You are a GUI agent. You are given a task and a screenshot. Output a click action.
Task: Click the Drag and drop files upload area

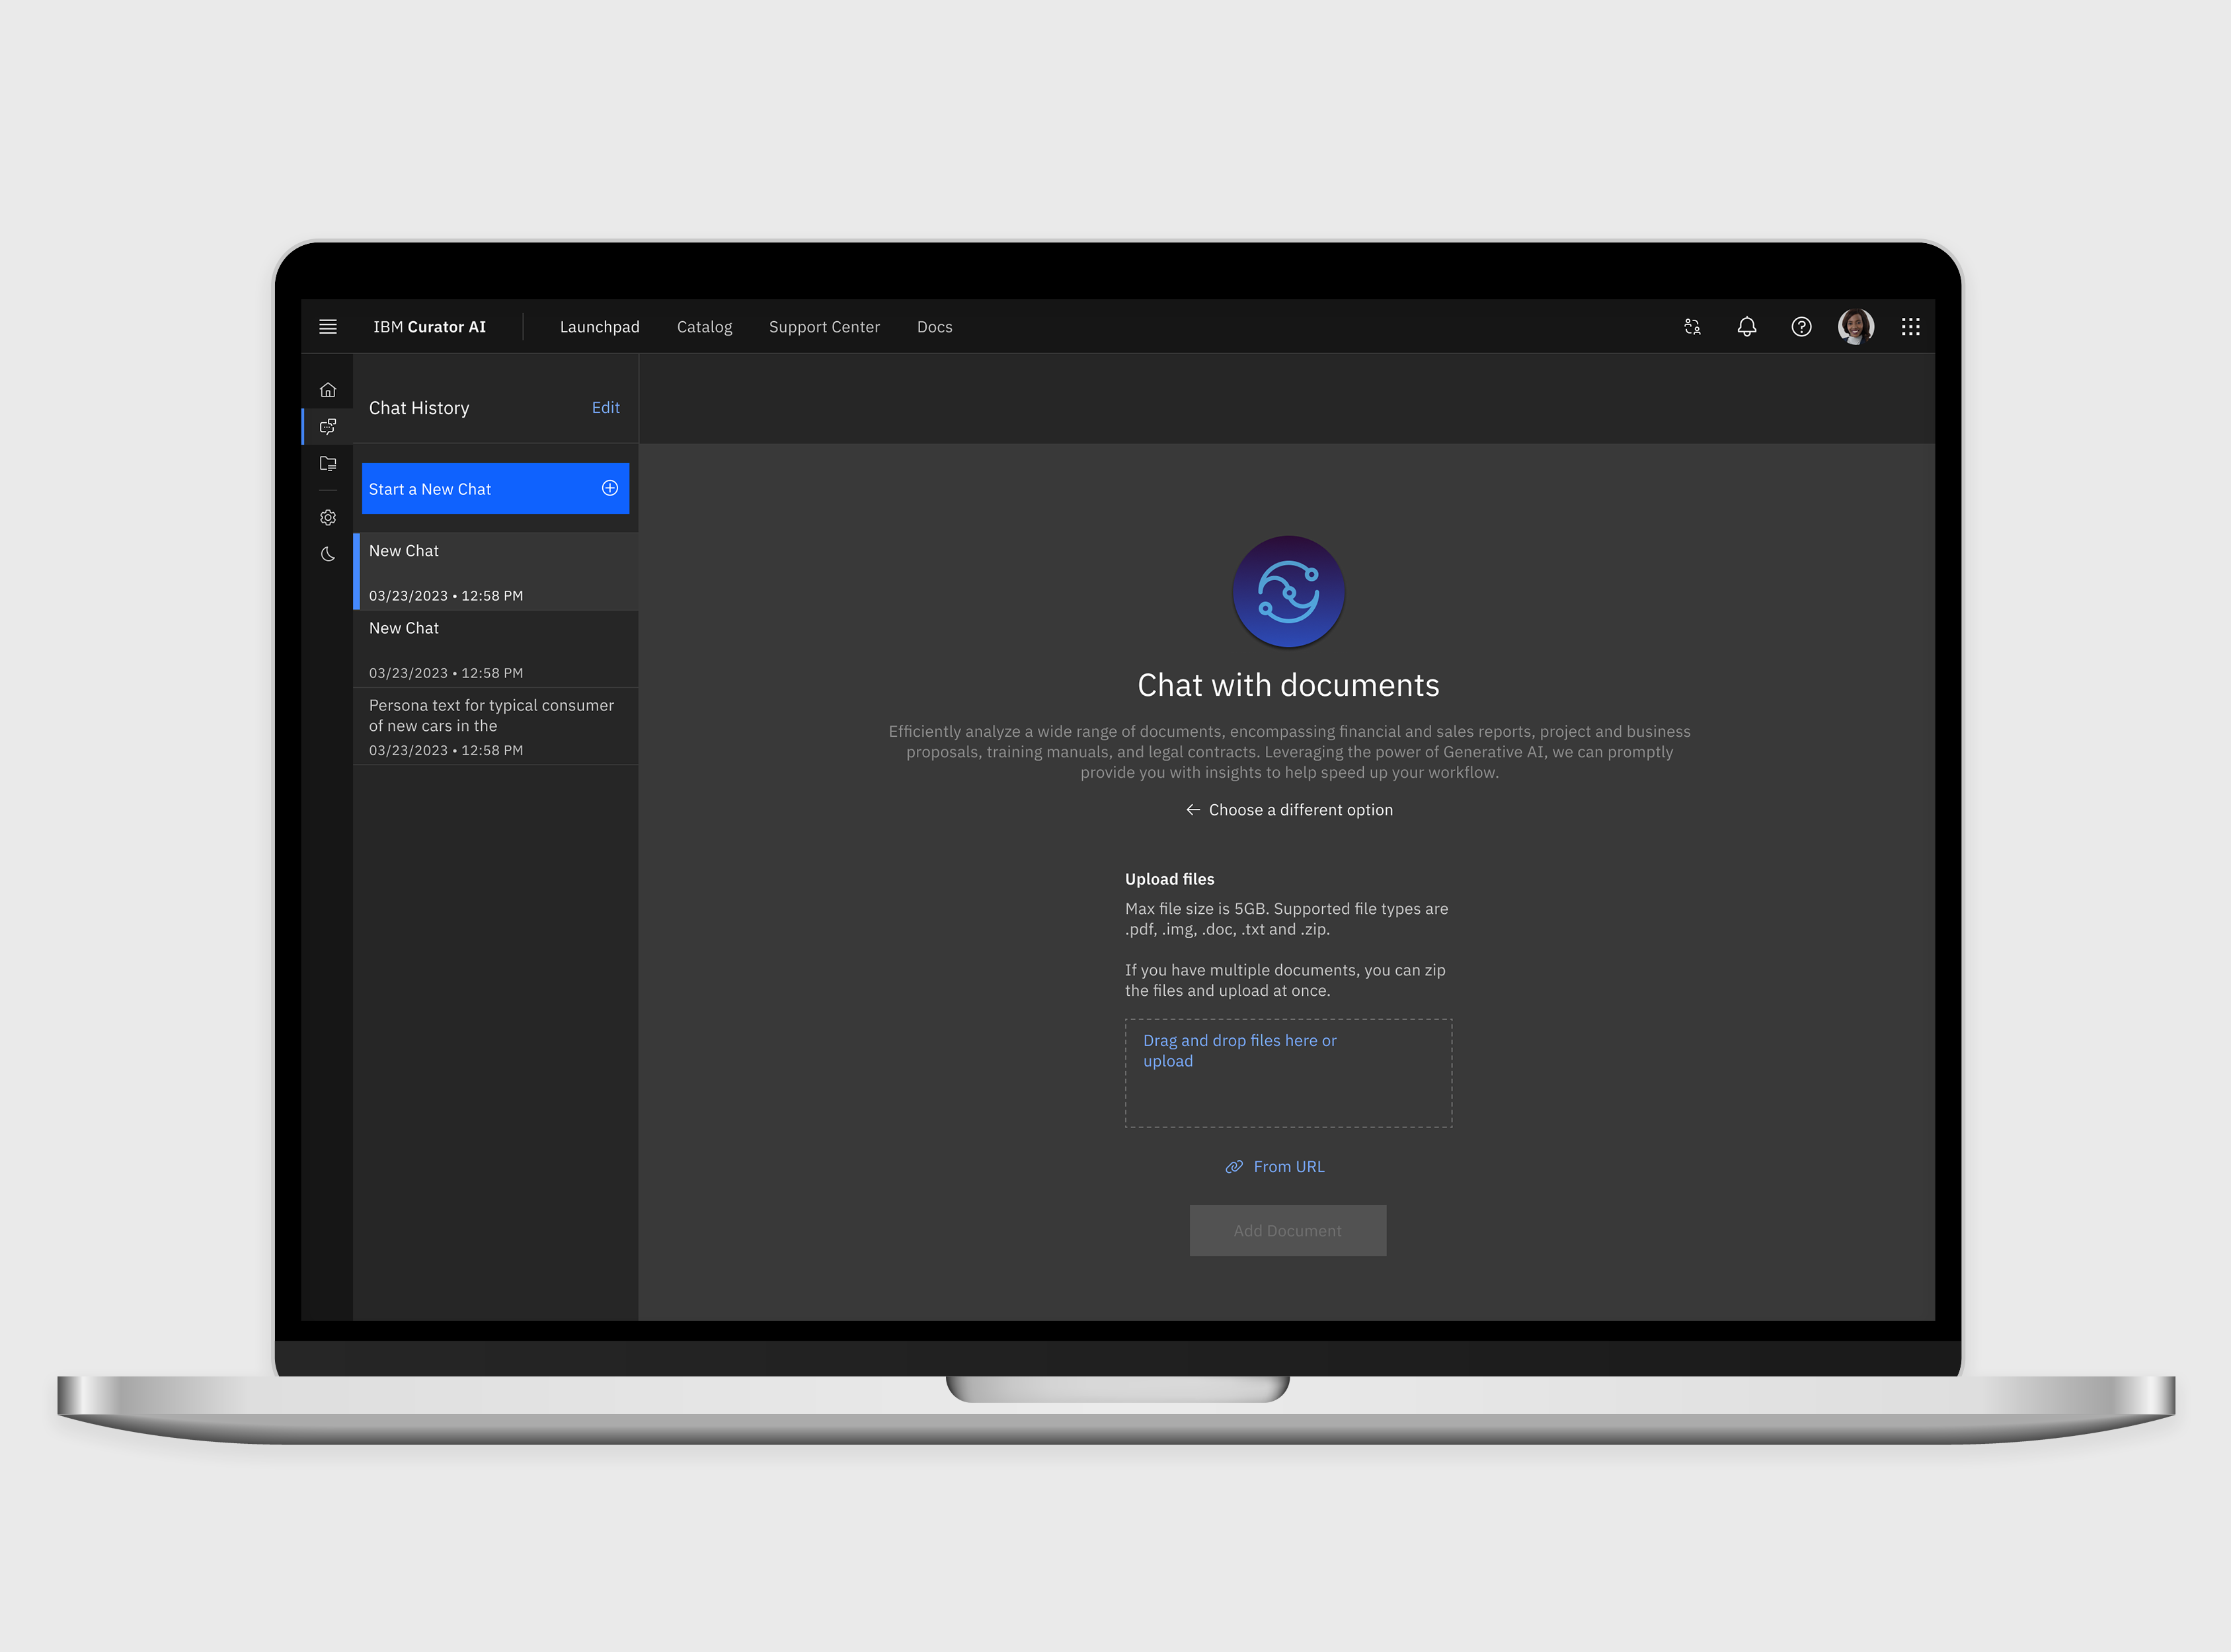tap(1288, 1073)
